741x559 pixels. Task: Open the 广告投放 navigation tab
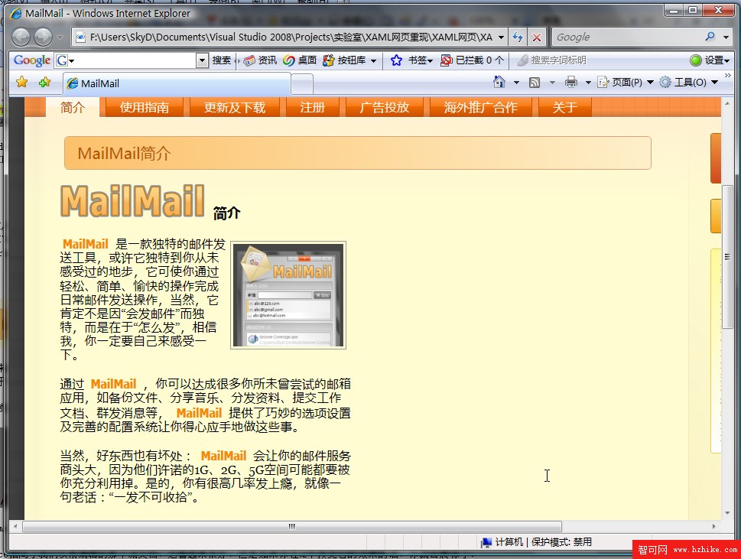pyautogui.click(x=384, y=107)
